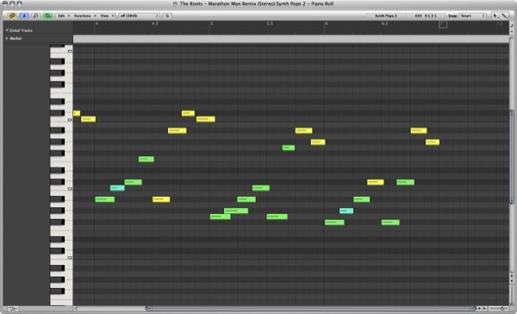This screenshot has height=314, width=517.
Task: Click the outlined locator box near bar 7
Action: coord(443,24)
